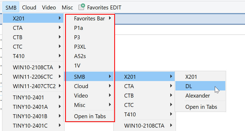Click the Favorites EDIT icon in toolbar
245x131 pixels.
(x=82, y=7)
